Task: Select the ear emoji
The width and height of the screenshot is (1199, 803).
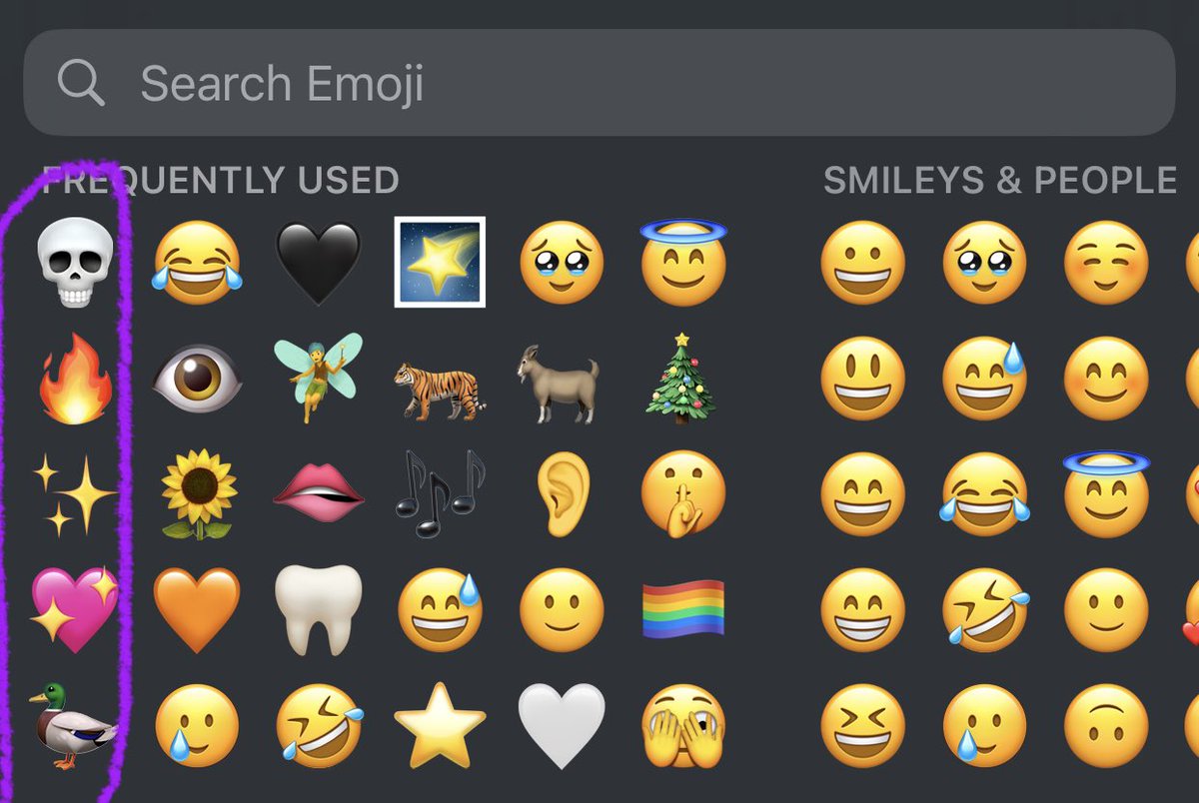Action: coord(562,493)
